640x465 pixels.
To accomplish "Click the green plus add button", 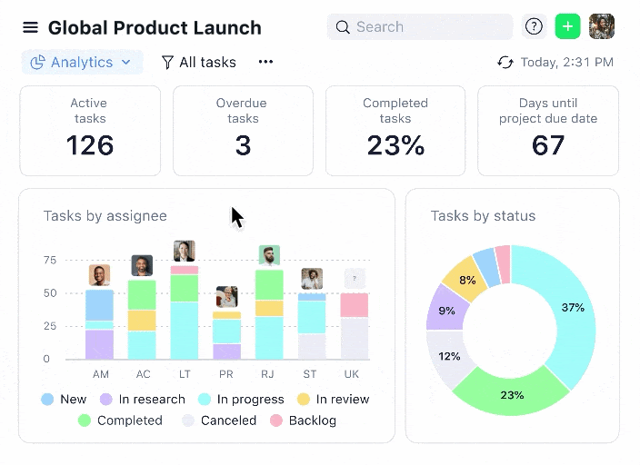I will pyautogui.click(x=568, y=27).
